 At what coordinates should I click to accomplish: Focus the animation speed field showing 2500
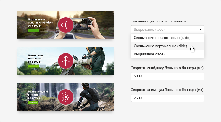168,98
